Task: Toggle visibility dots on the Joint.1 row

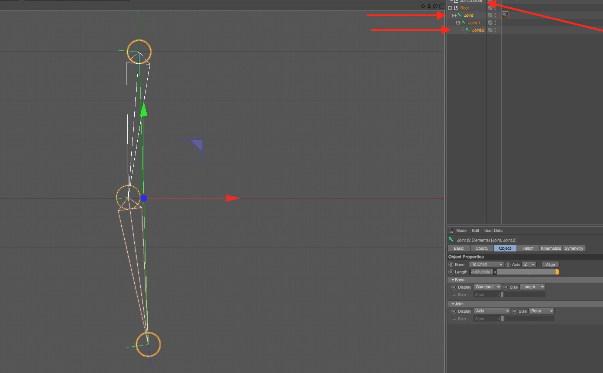Action: pyautogui.click(x=495, y=23)
